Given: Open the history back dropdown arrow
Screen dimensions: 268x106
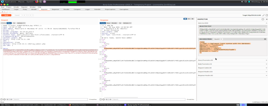Looking at the screenshot, I should [26, 15].
